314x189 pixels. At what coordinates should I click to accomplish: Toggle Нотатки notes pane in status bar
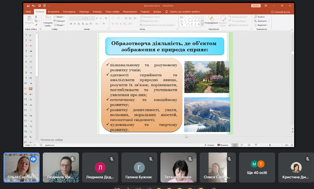209,145
